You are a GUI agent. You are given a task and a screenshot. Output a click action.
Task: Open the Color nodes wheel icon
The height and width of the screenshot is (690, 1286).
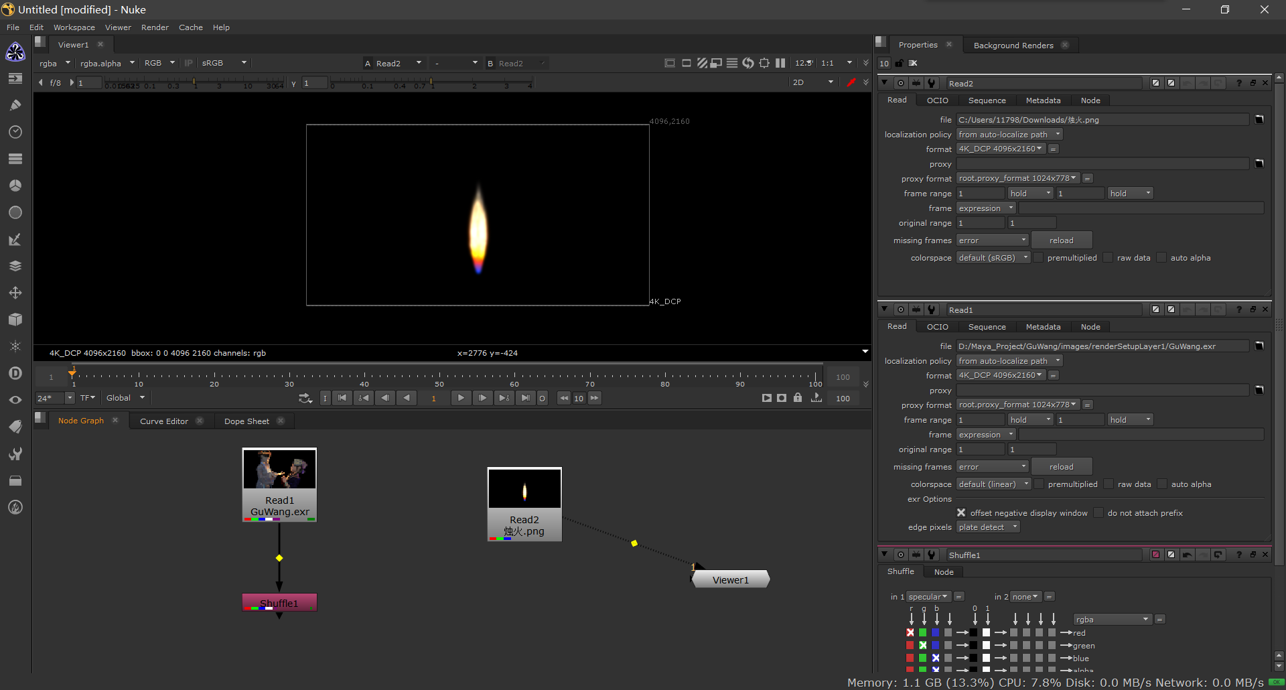coord(15,186)
